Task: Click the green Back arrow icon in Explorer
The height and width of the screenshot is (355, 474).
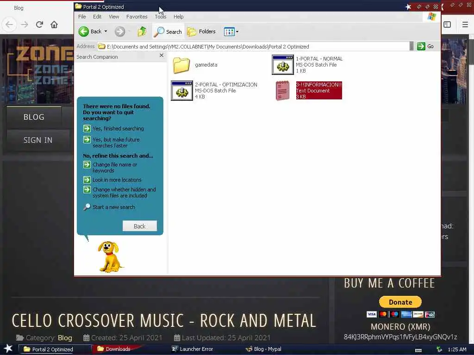Action: coord(83,31)
